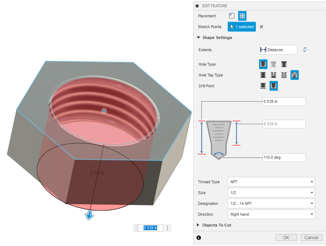Open the Direction dropdown set to Right hand

coord(271,214)
